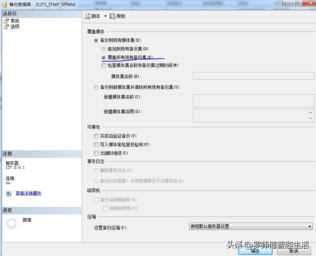This screenshot has width=316, height=256.
Task: Select the 常规 page in 选择页
Action: (14, 20)
